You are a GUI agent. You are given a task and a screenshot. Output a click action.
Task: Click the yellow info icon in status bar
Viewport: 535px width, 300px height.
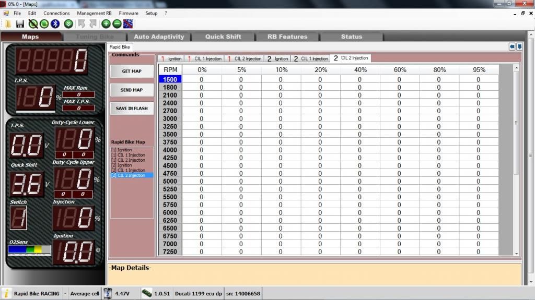[x=6, y=293]
